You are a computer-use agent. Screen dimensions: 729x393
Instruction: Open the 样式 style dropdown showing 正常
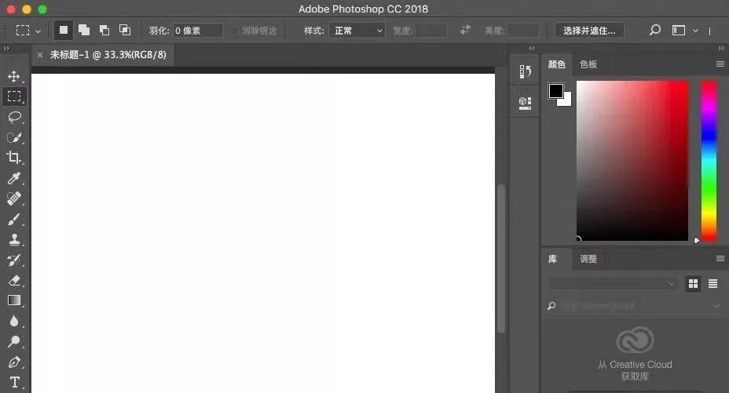(357, 31)
